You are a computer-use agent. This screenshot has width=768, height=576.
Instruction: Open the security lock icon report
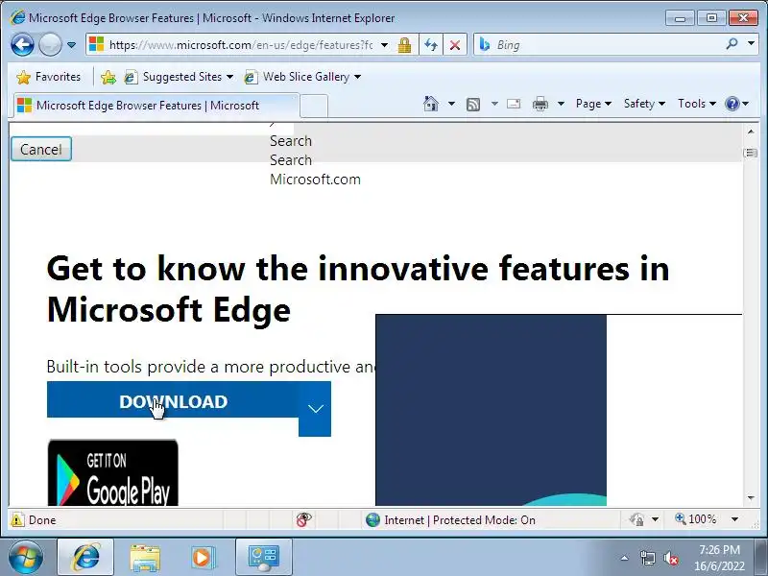click(x=404, y=45)
